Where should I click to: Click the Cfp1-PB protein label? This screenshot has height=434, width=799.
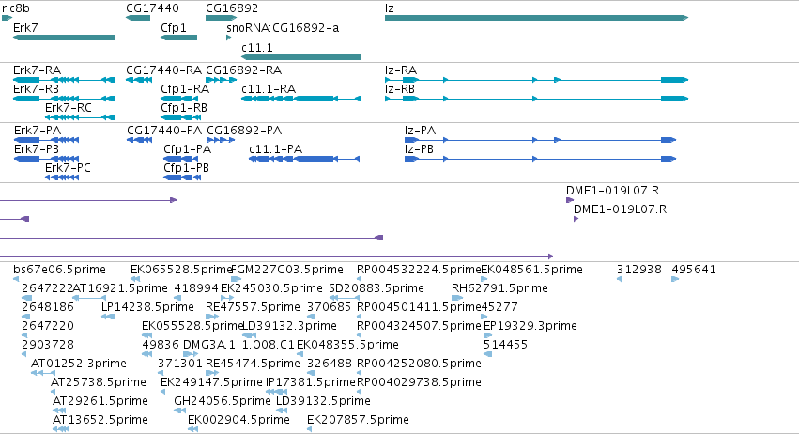187,168
